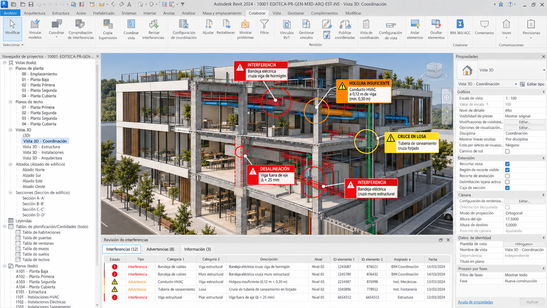Open the Vista 3D - Coordinación type dropdown
This screenshot has height=308, width=547.
coord(515,84)
